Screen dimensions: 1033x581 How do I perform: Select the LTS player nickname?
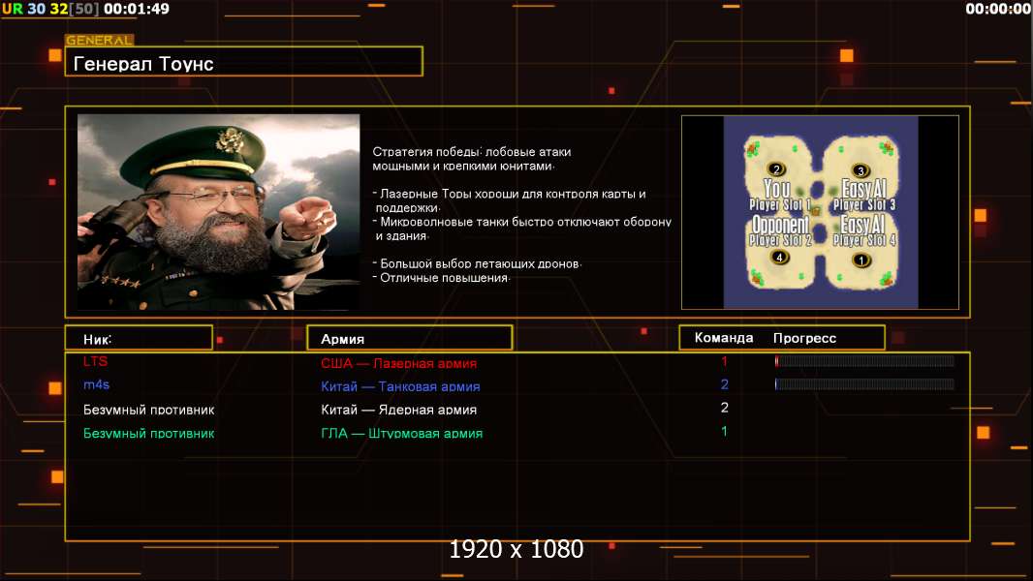coord(96,361)
